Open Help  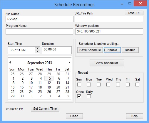[135, 116]
